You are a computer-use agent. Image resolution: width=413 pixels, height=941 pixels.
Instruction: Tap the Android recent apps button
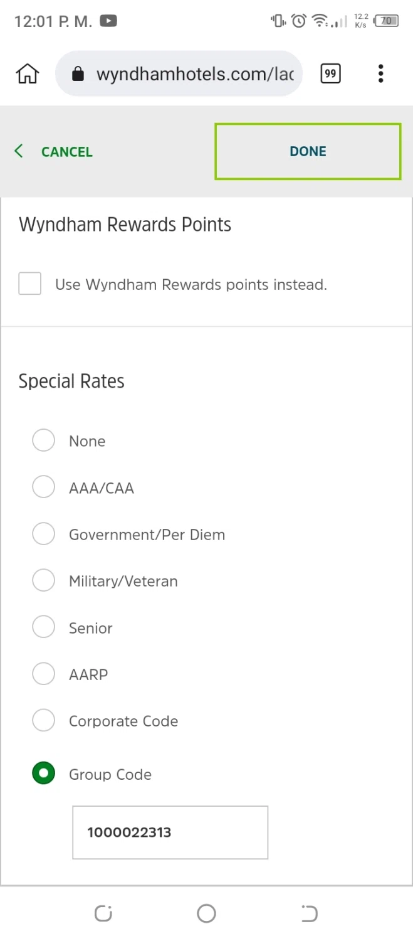[103, 913]
